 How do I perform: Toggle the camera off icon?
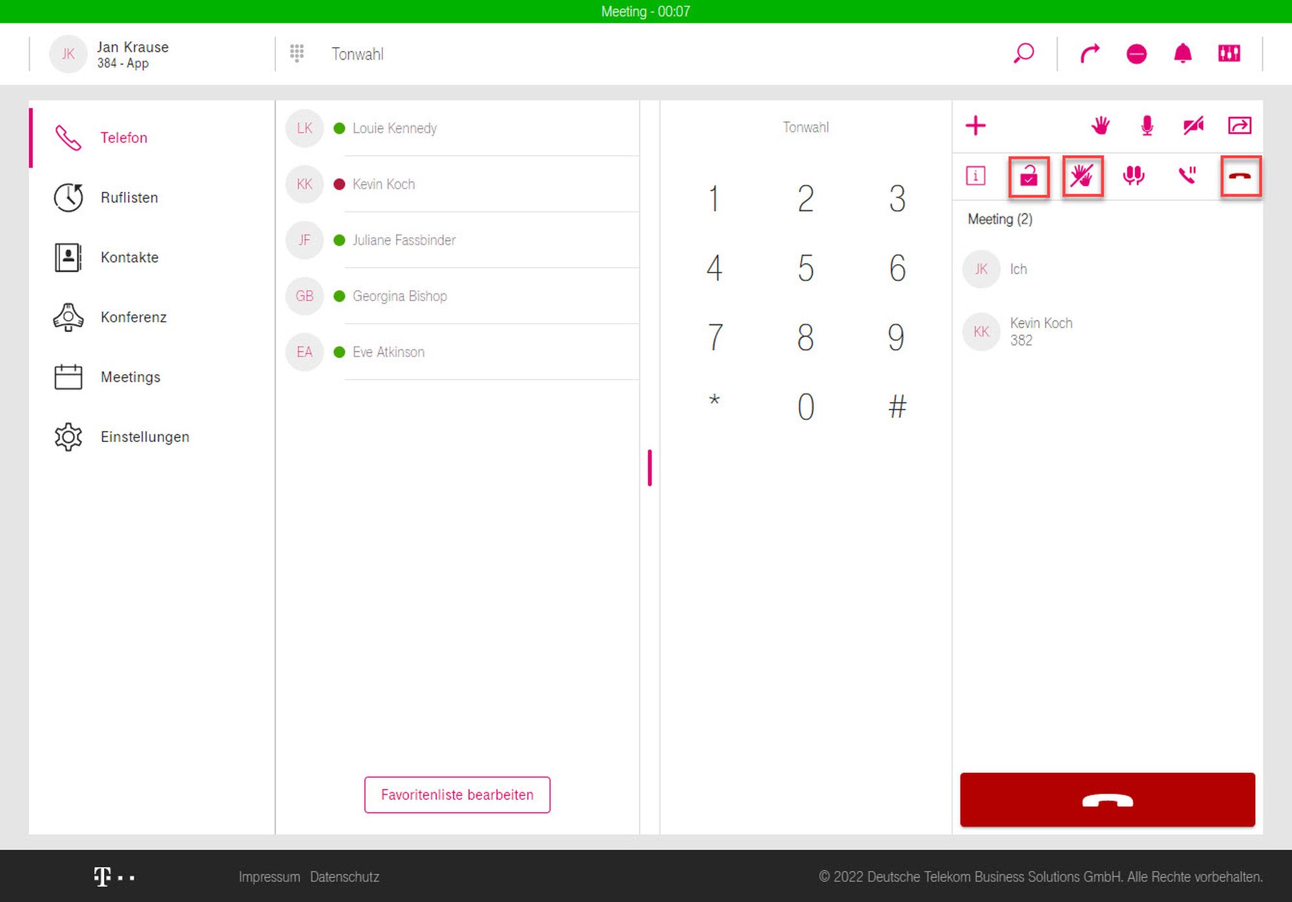pos(1193,125)
